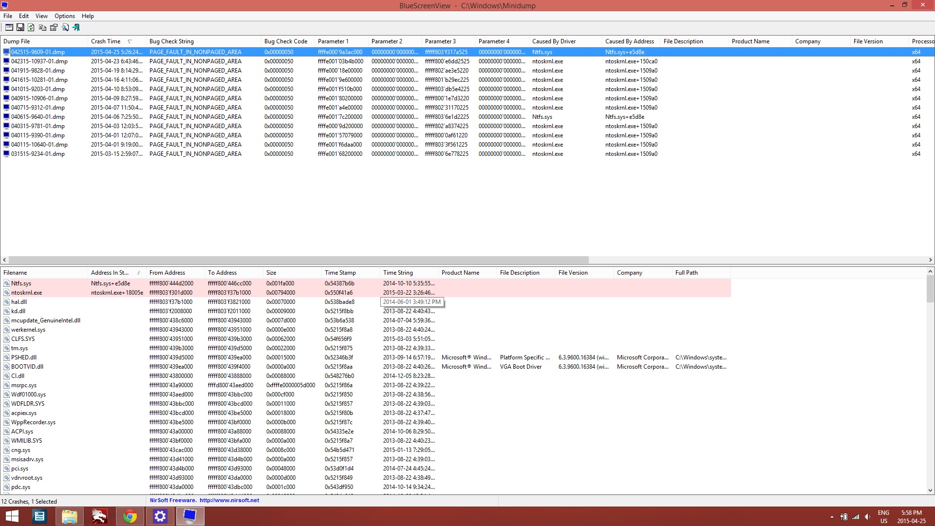
Task: Select the 042315-10937-01.dmp dump file
Action: 39,61
